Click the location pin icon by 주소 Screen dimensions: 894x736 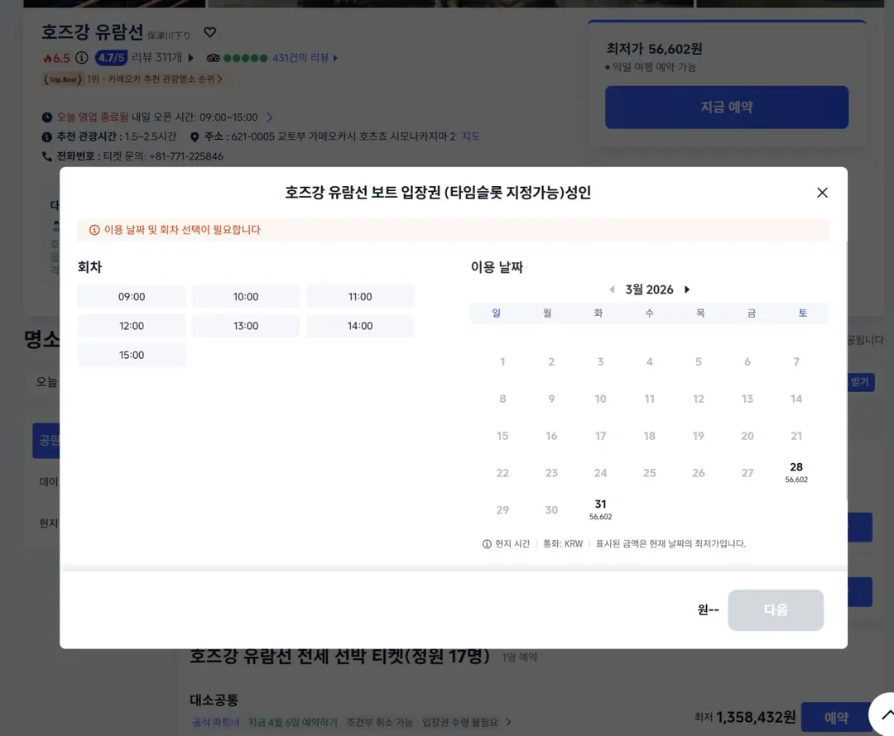point(195,137)
